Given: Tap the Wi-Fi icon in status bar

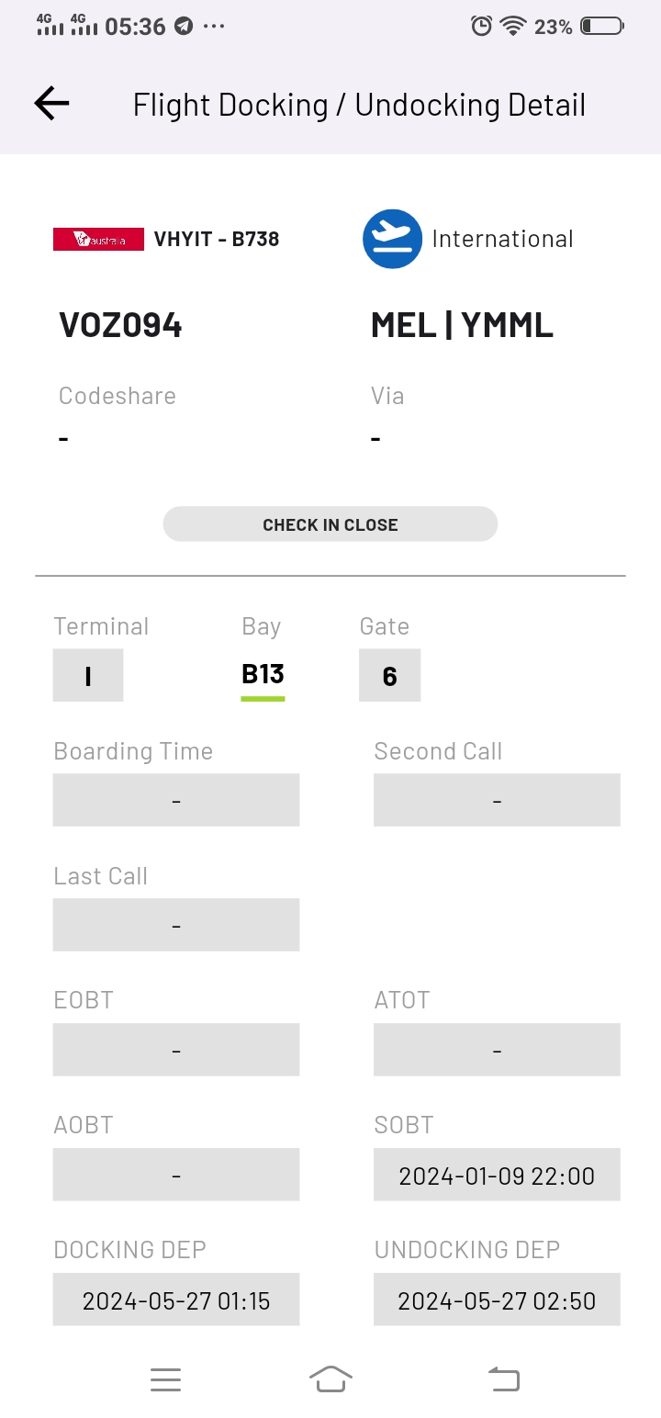Looking at the screenshot, I should tap(512, 27).
